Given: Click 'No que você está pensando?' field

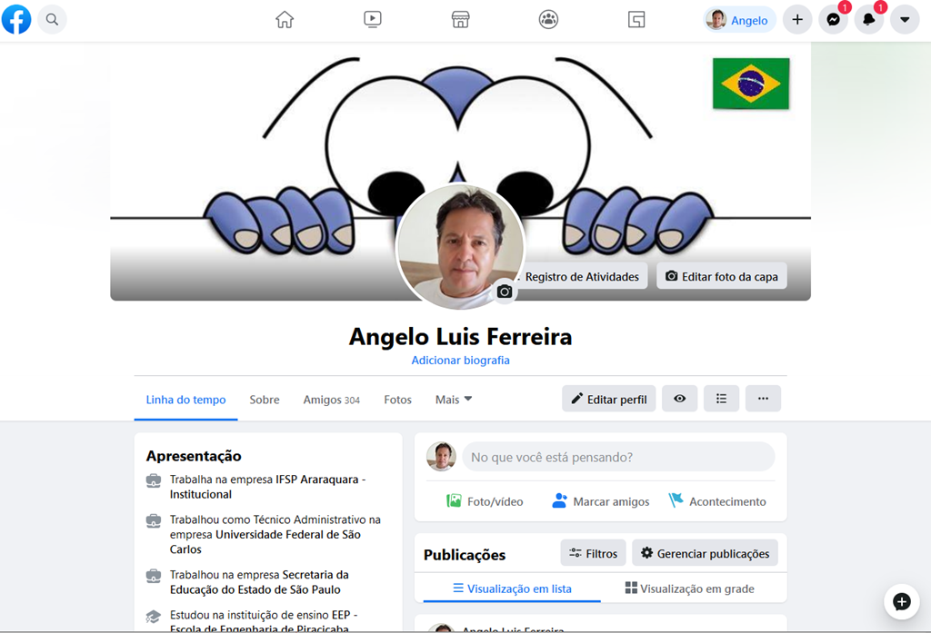Looking at the screenshot, I should [x=618, y=457].
